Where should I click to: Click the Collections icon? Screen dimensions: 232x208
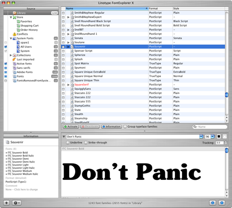[x=15, y=55]
